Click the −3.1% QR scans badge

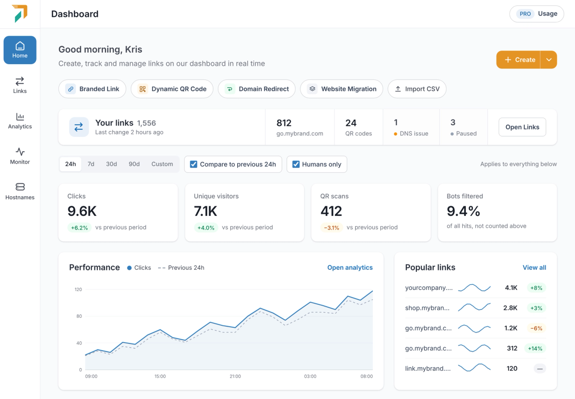click(x=332, y=228)
